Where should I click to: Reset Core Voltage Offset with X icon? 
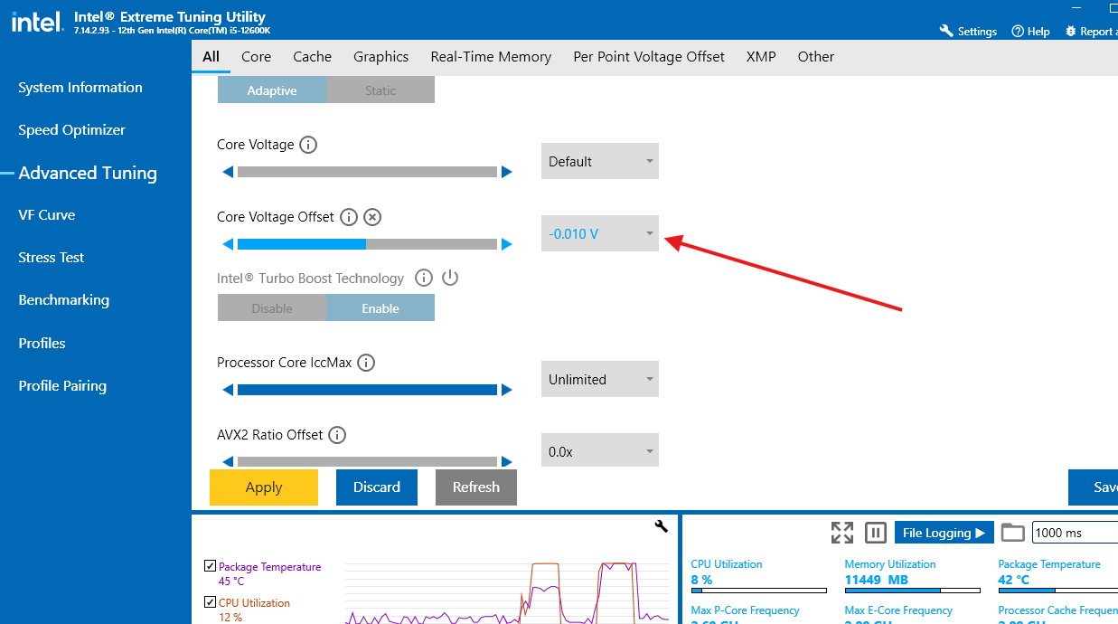click(372, 217)
